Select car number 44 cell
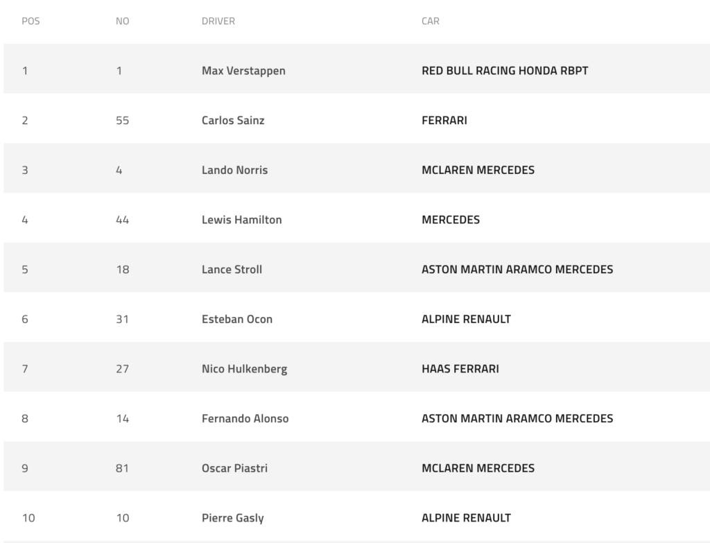Viewport: 710px width, 543px height. 123,220
